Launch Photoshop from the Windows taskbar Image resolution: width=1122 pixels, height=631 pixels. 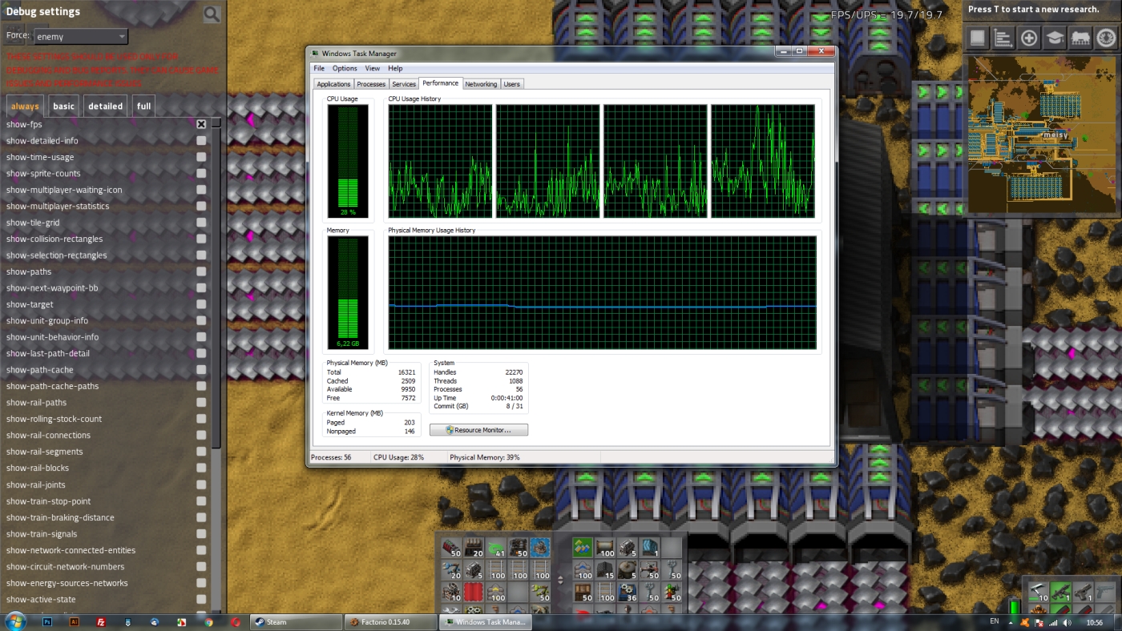(47, 622)
